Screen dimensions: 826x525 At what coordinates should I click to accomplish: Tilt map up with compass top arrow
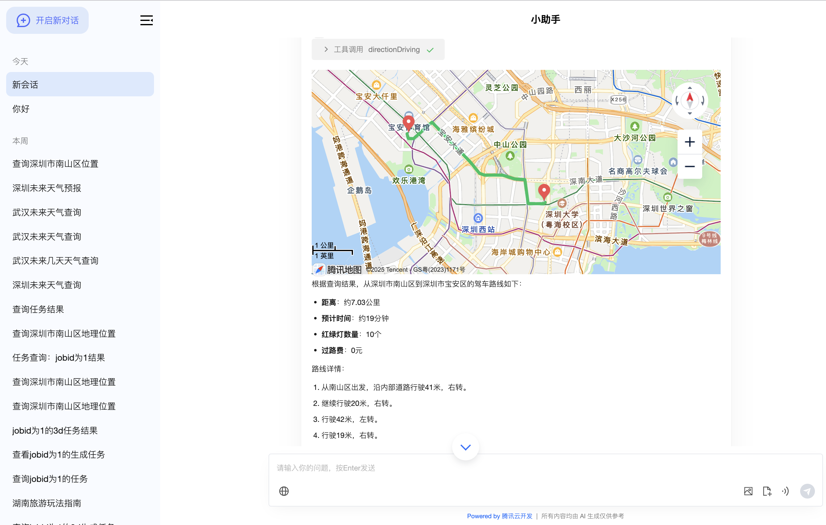tap(690, 88)
